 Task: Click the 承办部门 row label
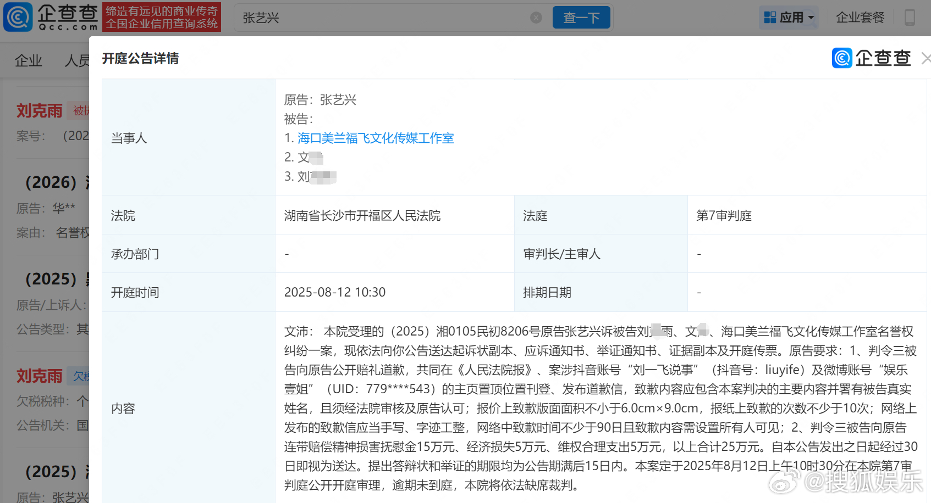click(x=135, y=254)
